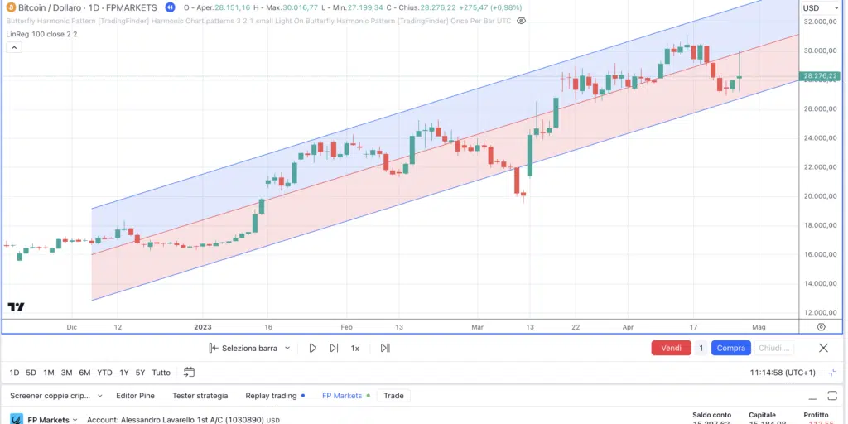The image size is (848, 424).
Task: Click the blue Compra buy button
Action: [x=731, y=349]
